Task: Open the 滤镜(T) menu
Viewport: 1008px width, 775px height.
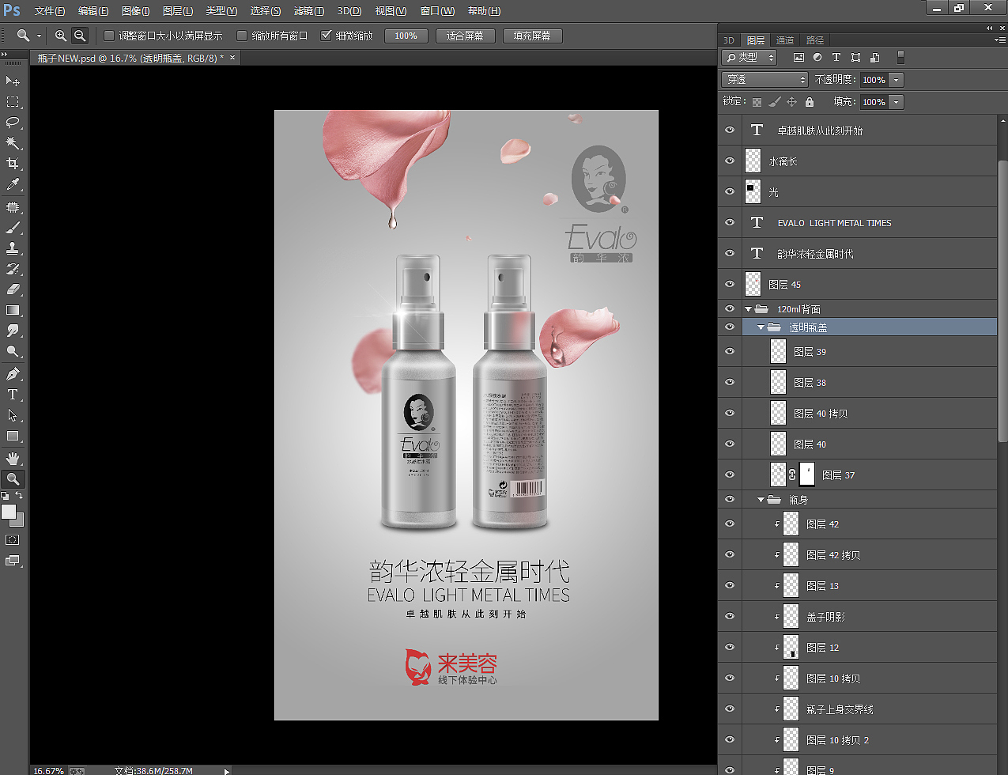Action: tap(308, 11)
